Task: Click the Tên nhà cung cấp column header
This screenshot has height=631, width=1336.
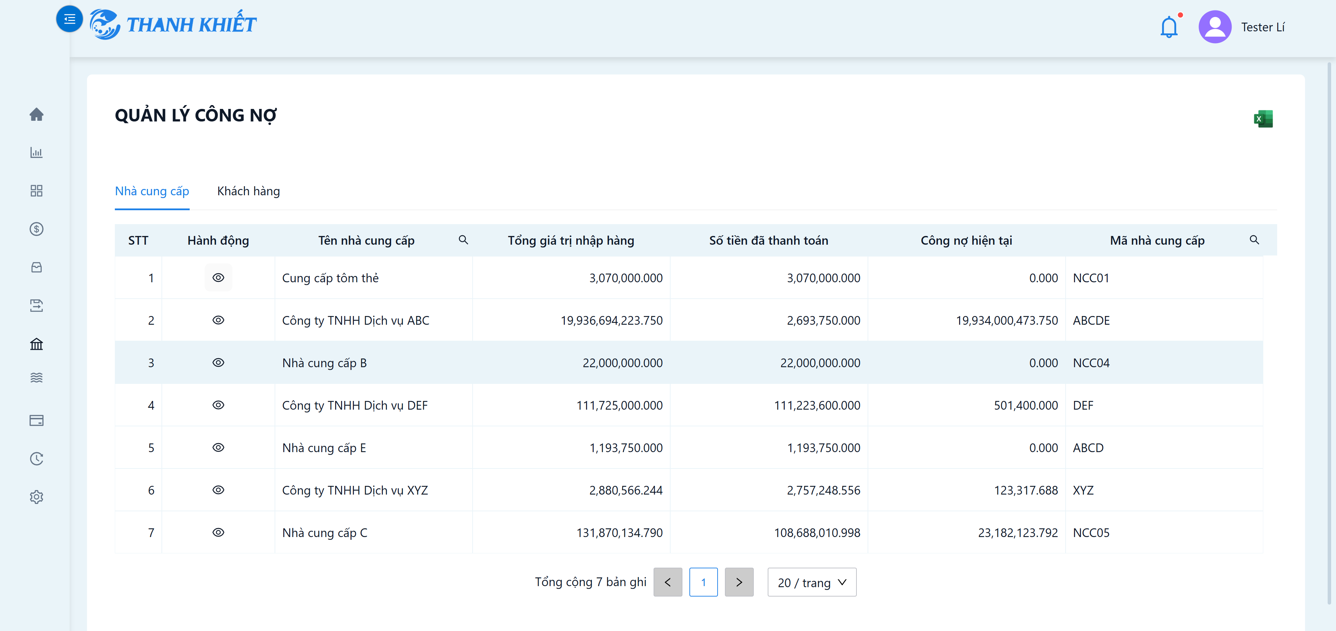Action: point(366,240)
